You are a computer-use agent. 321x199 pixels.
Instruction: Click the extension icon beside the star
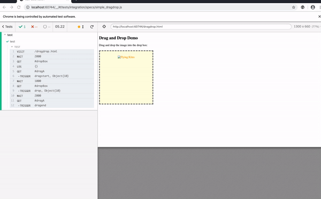pyautogui.click(x=303, y=7)
